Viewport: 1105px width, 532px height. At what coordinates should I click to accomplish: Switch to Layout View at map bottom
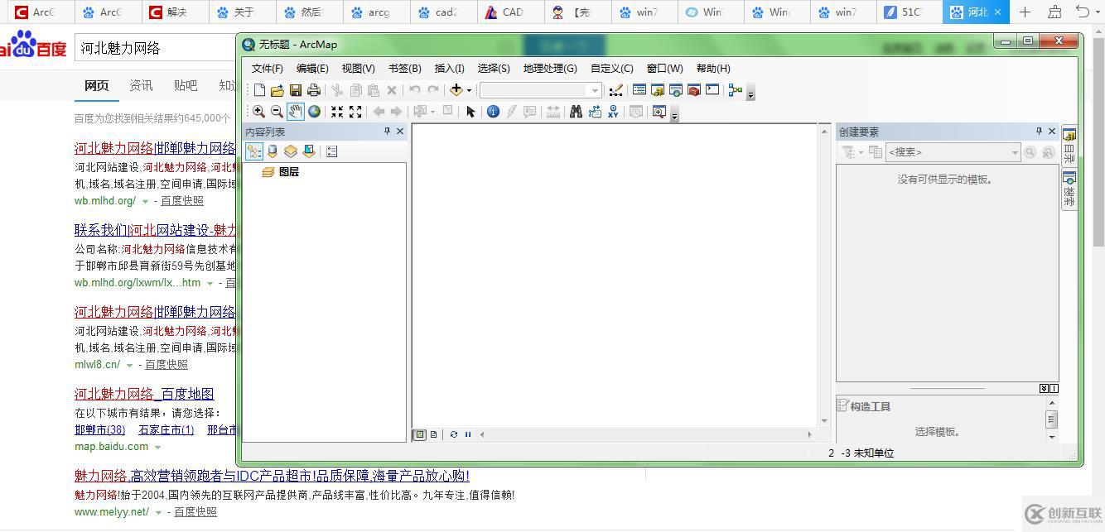click(x=433, y=434)
